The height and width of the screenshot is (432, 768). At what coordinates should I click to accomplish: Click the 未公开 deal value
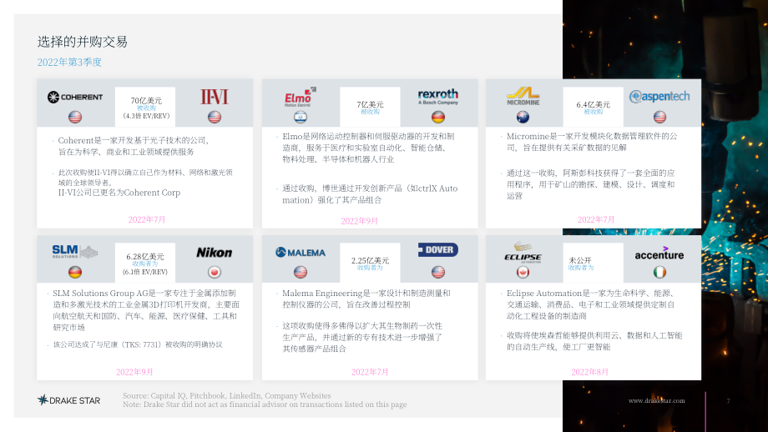tap(580, 260)
